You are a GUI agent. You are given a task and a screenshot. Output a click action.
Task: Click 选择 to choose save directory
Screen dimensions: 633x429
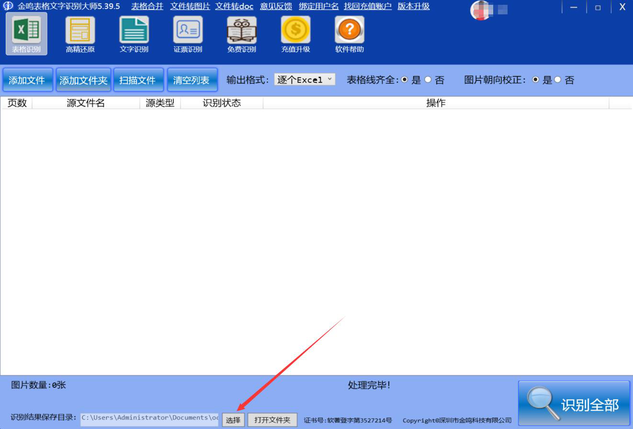tap(233, 420)
